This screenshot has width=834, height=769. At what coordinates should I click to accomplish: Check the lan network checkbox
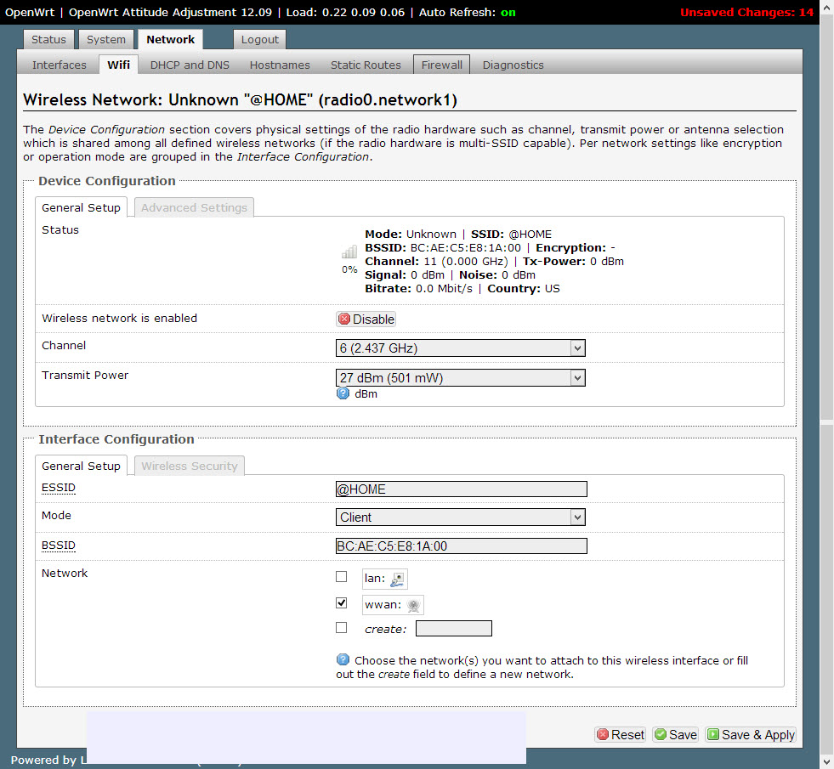click(x=342, y=577)
